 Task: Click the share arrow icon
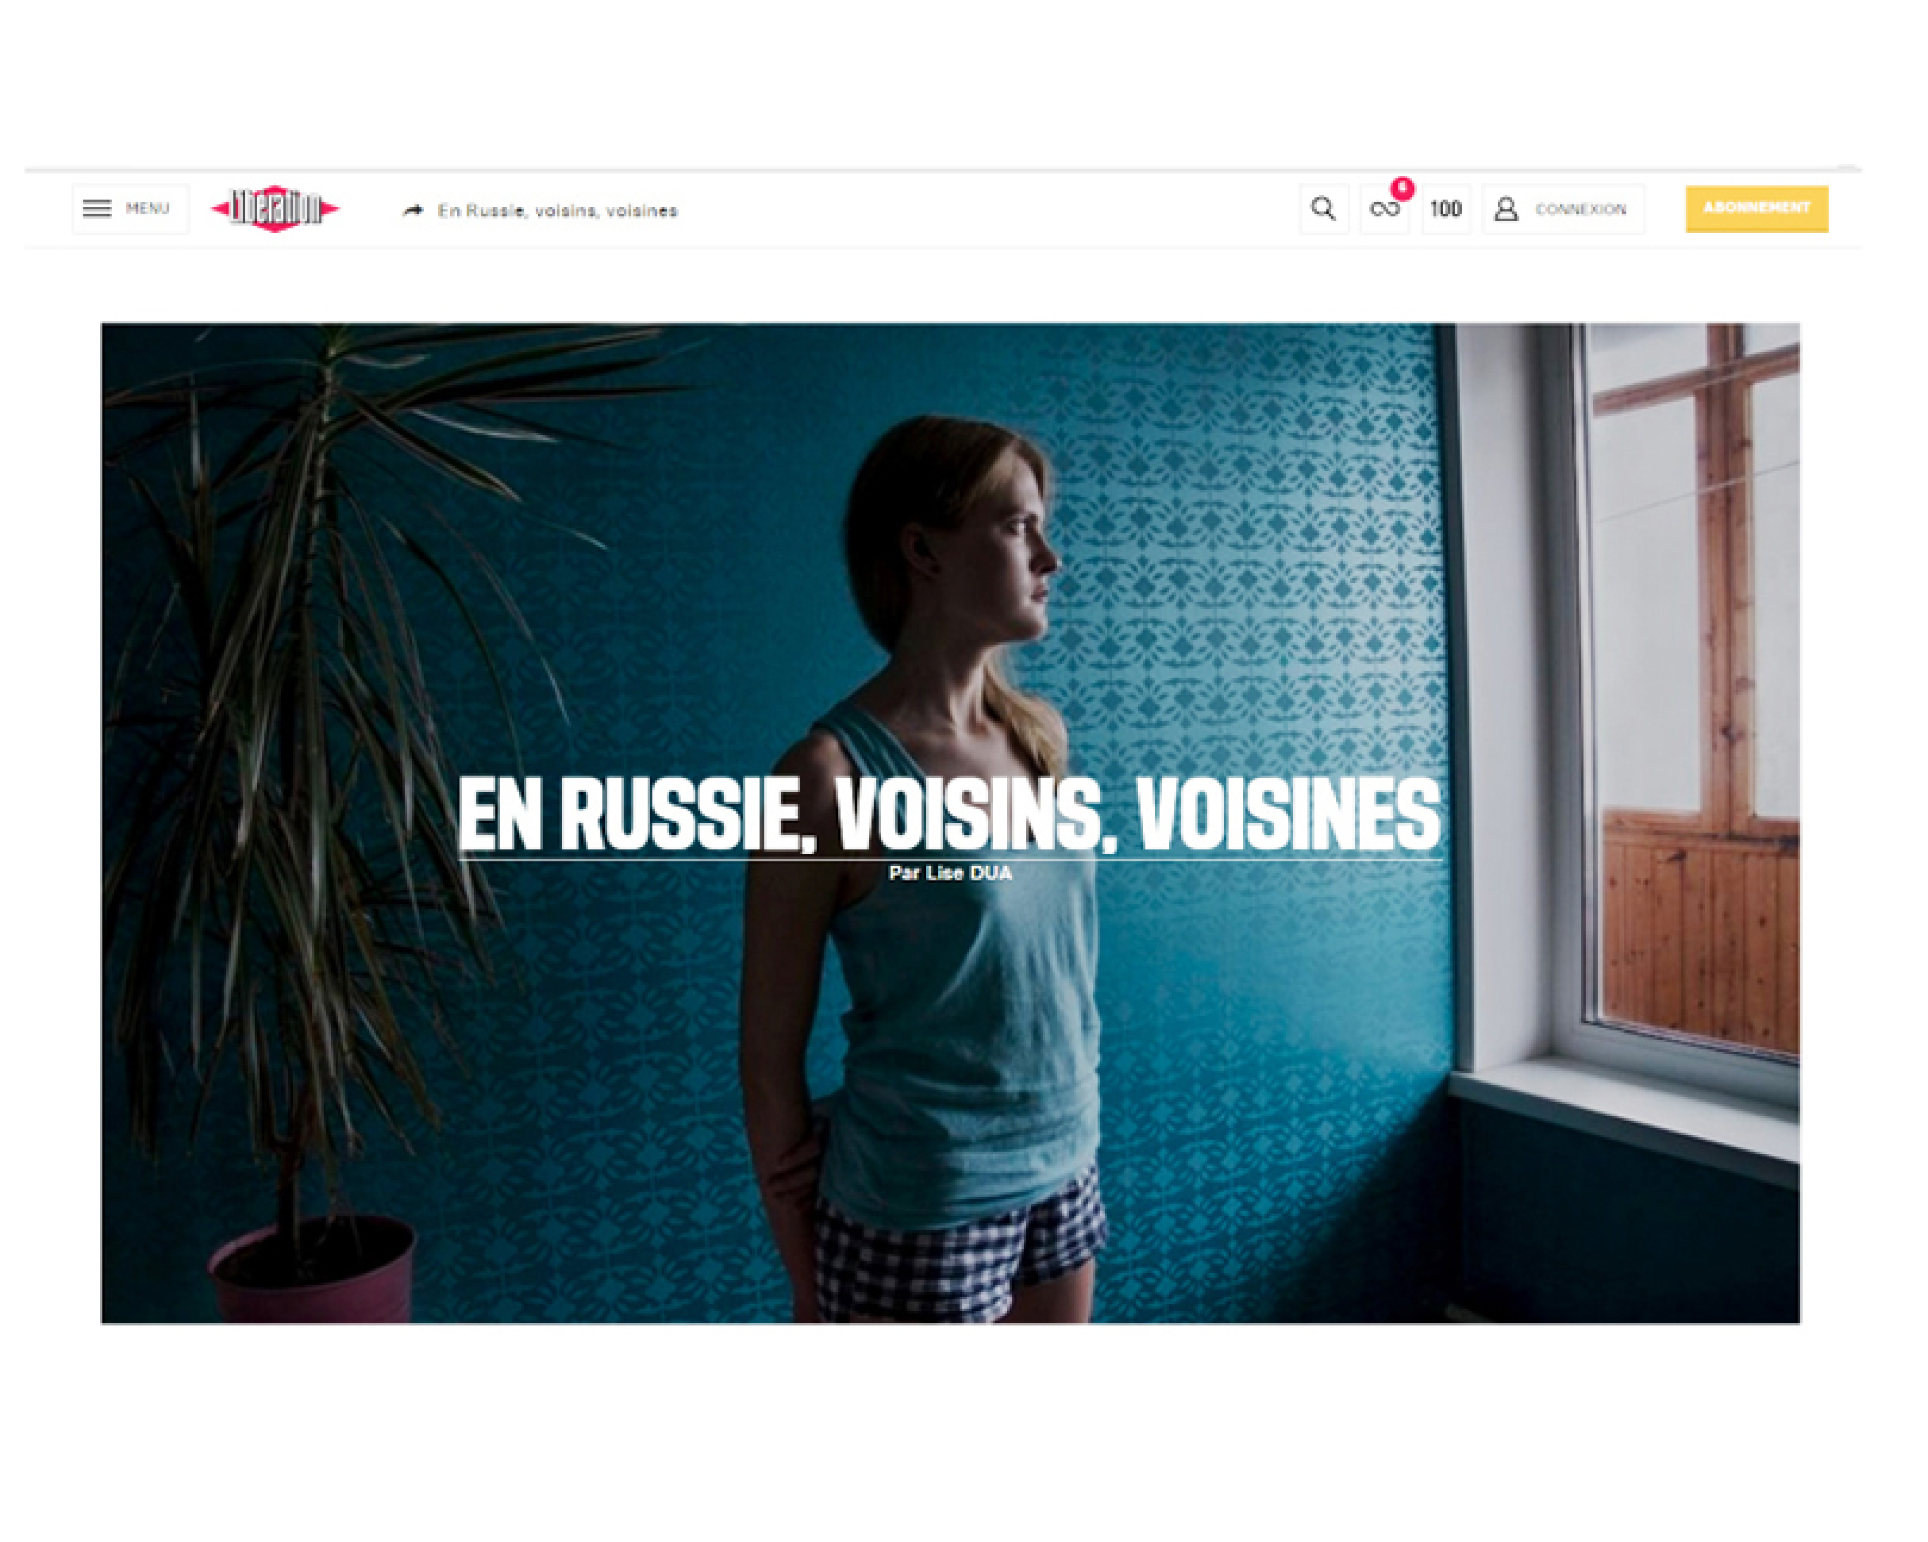(413, 211)
